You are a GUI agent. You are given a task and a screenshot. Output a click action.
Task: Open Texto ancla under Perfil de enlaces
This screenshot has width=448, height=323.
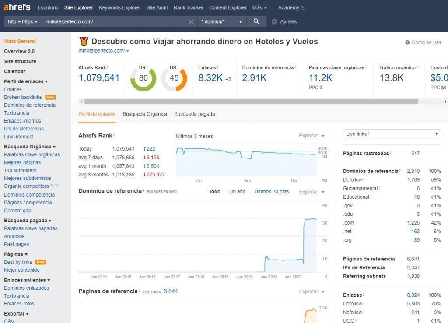point(17,113)
